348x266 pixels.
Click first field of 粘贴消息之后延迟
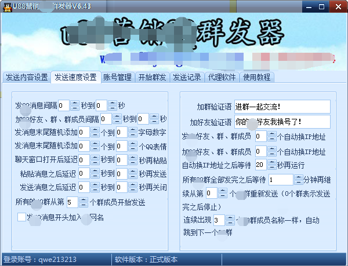[x=84, y=173]
